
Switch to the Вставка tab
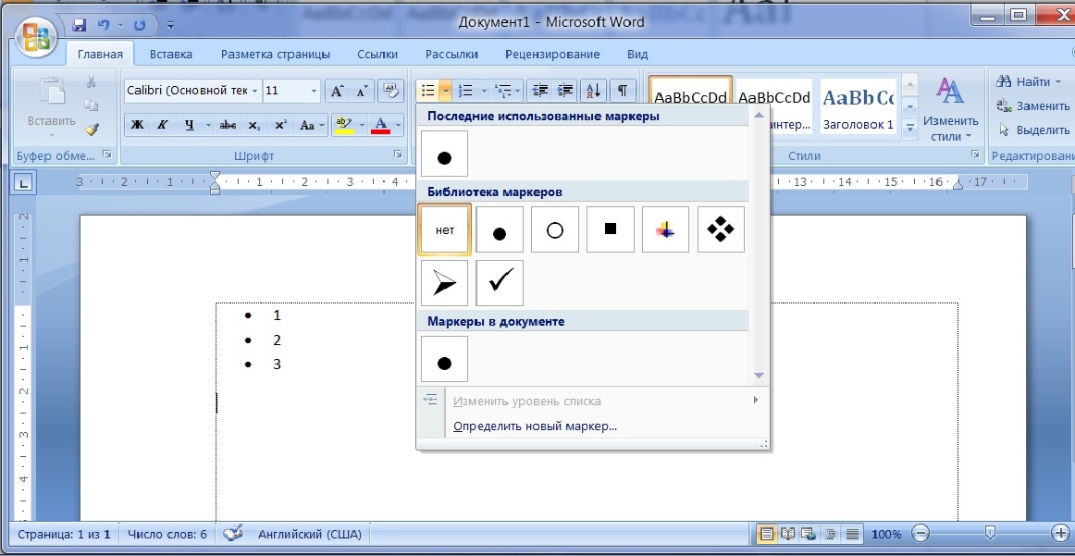click(x=171, y=55)
